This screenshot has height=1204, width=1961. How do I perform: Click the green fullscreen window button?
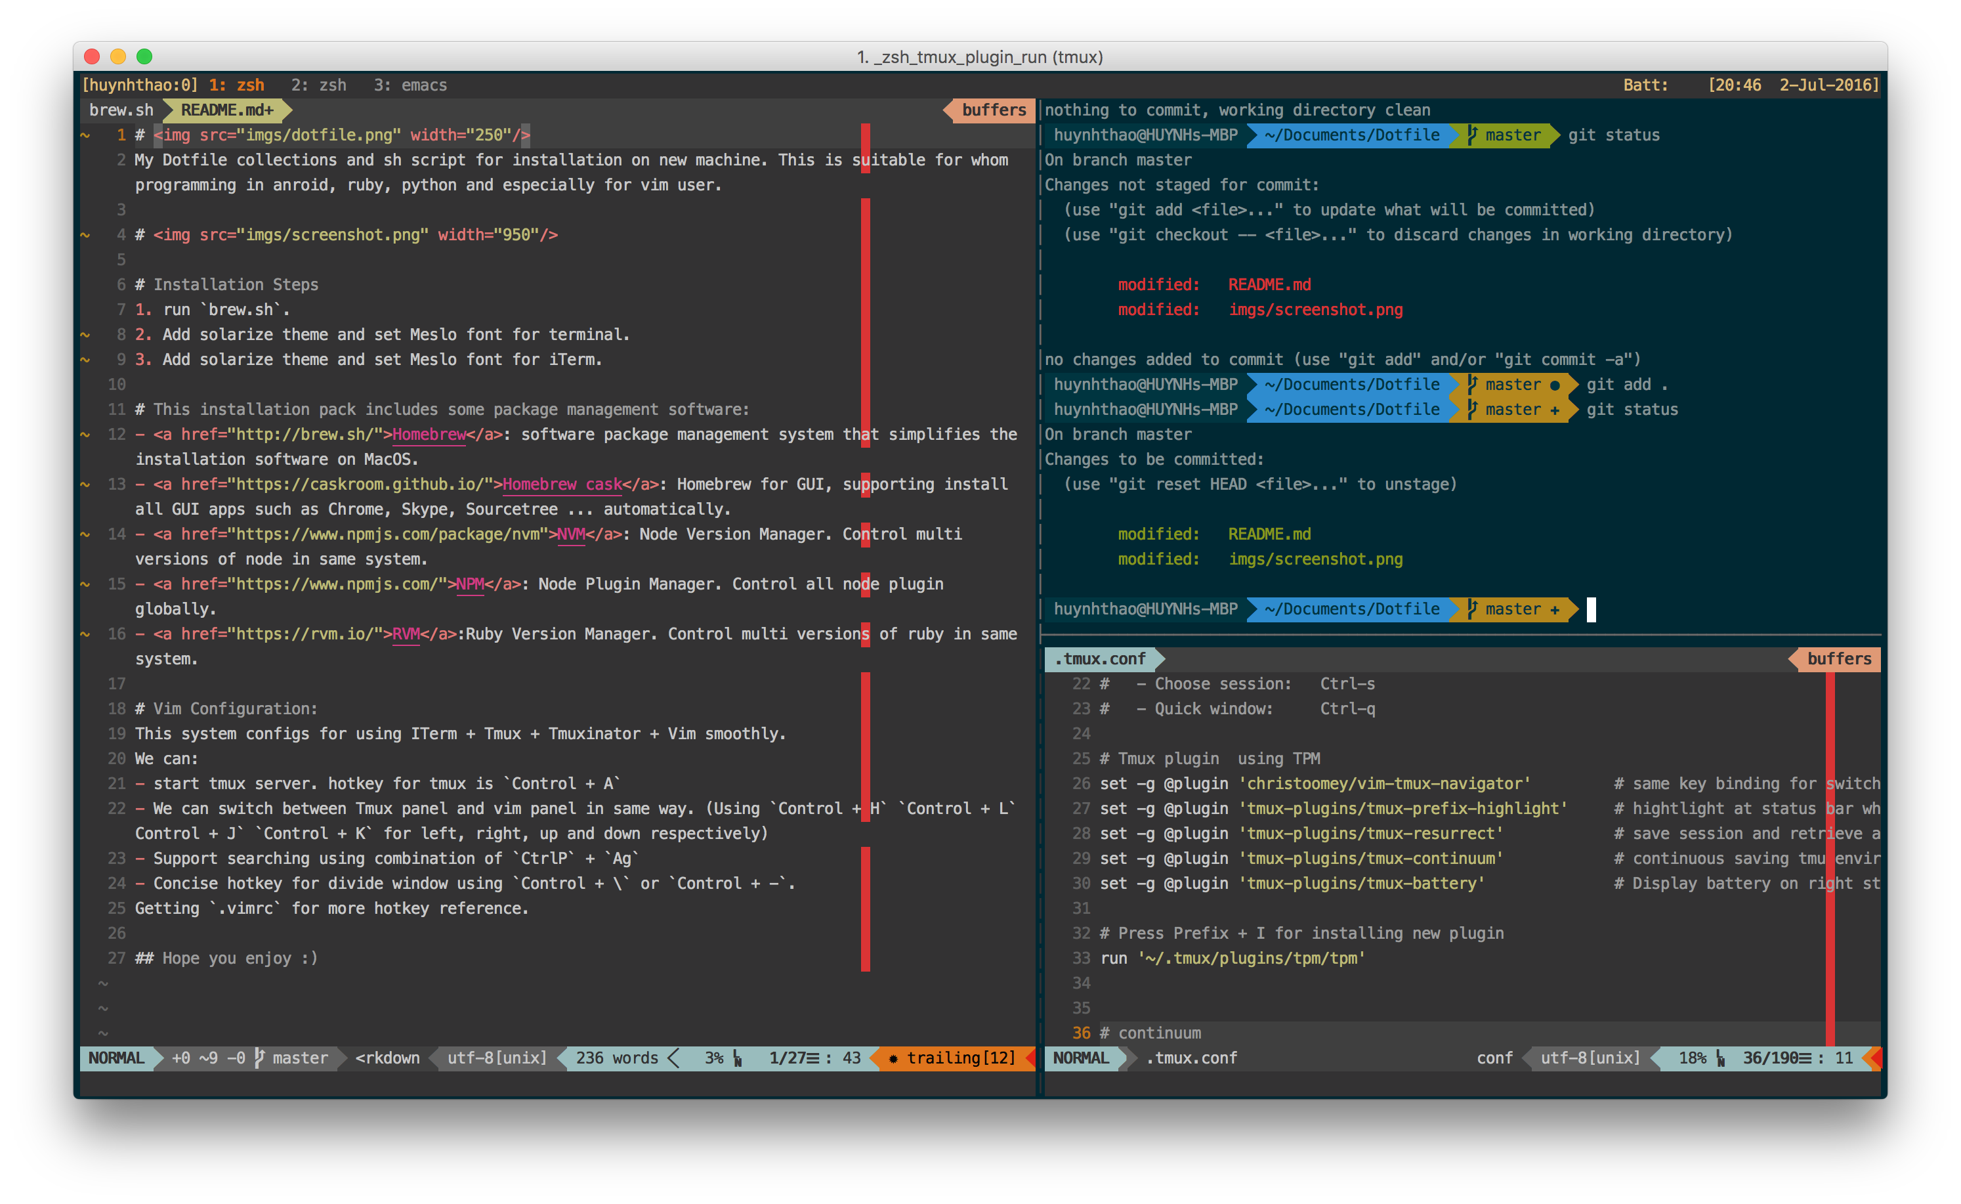coord(144,56)
